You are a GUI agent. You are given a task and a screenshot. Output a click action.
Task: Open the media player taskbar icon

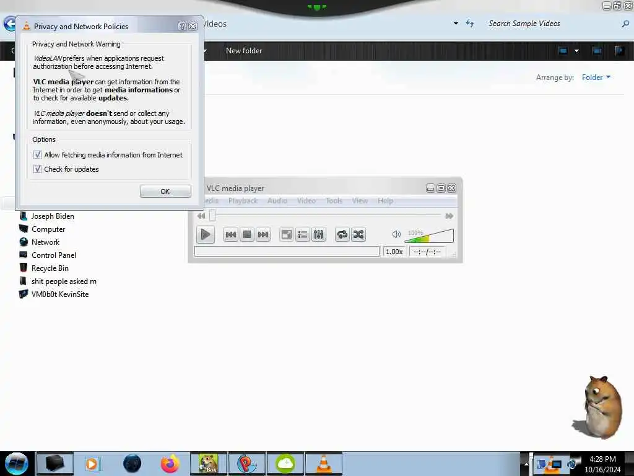[92, 464]
